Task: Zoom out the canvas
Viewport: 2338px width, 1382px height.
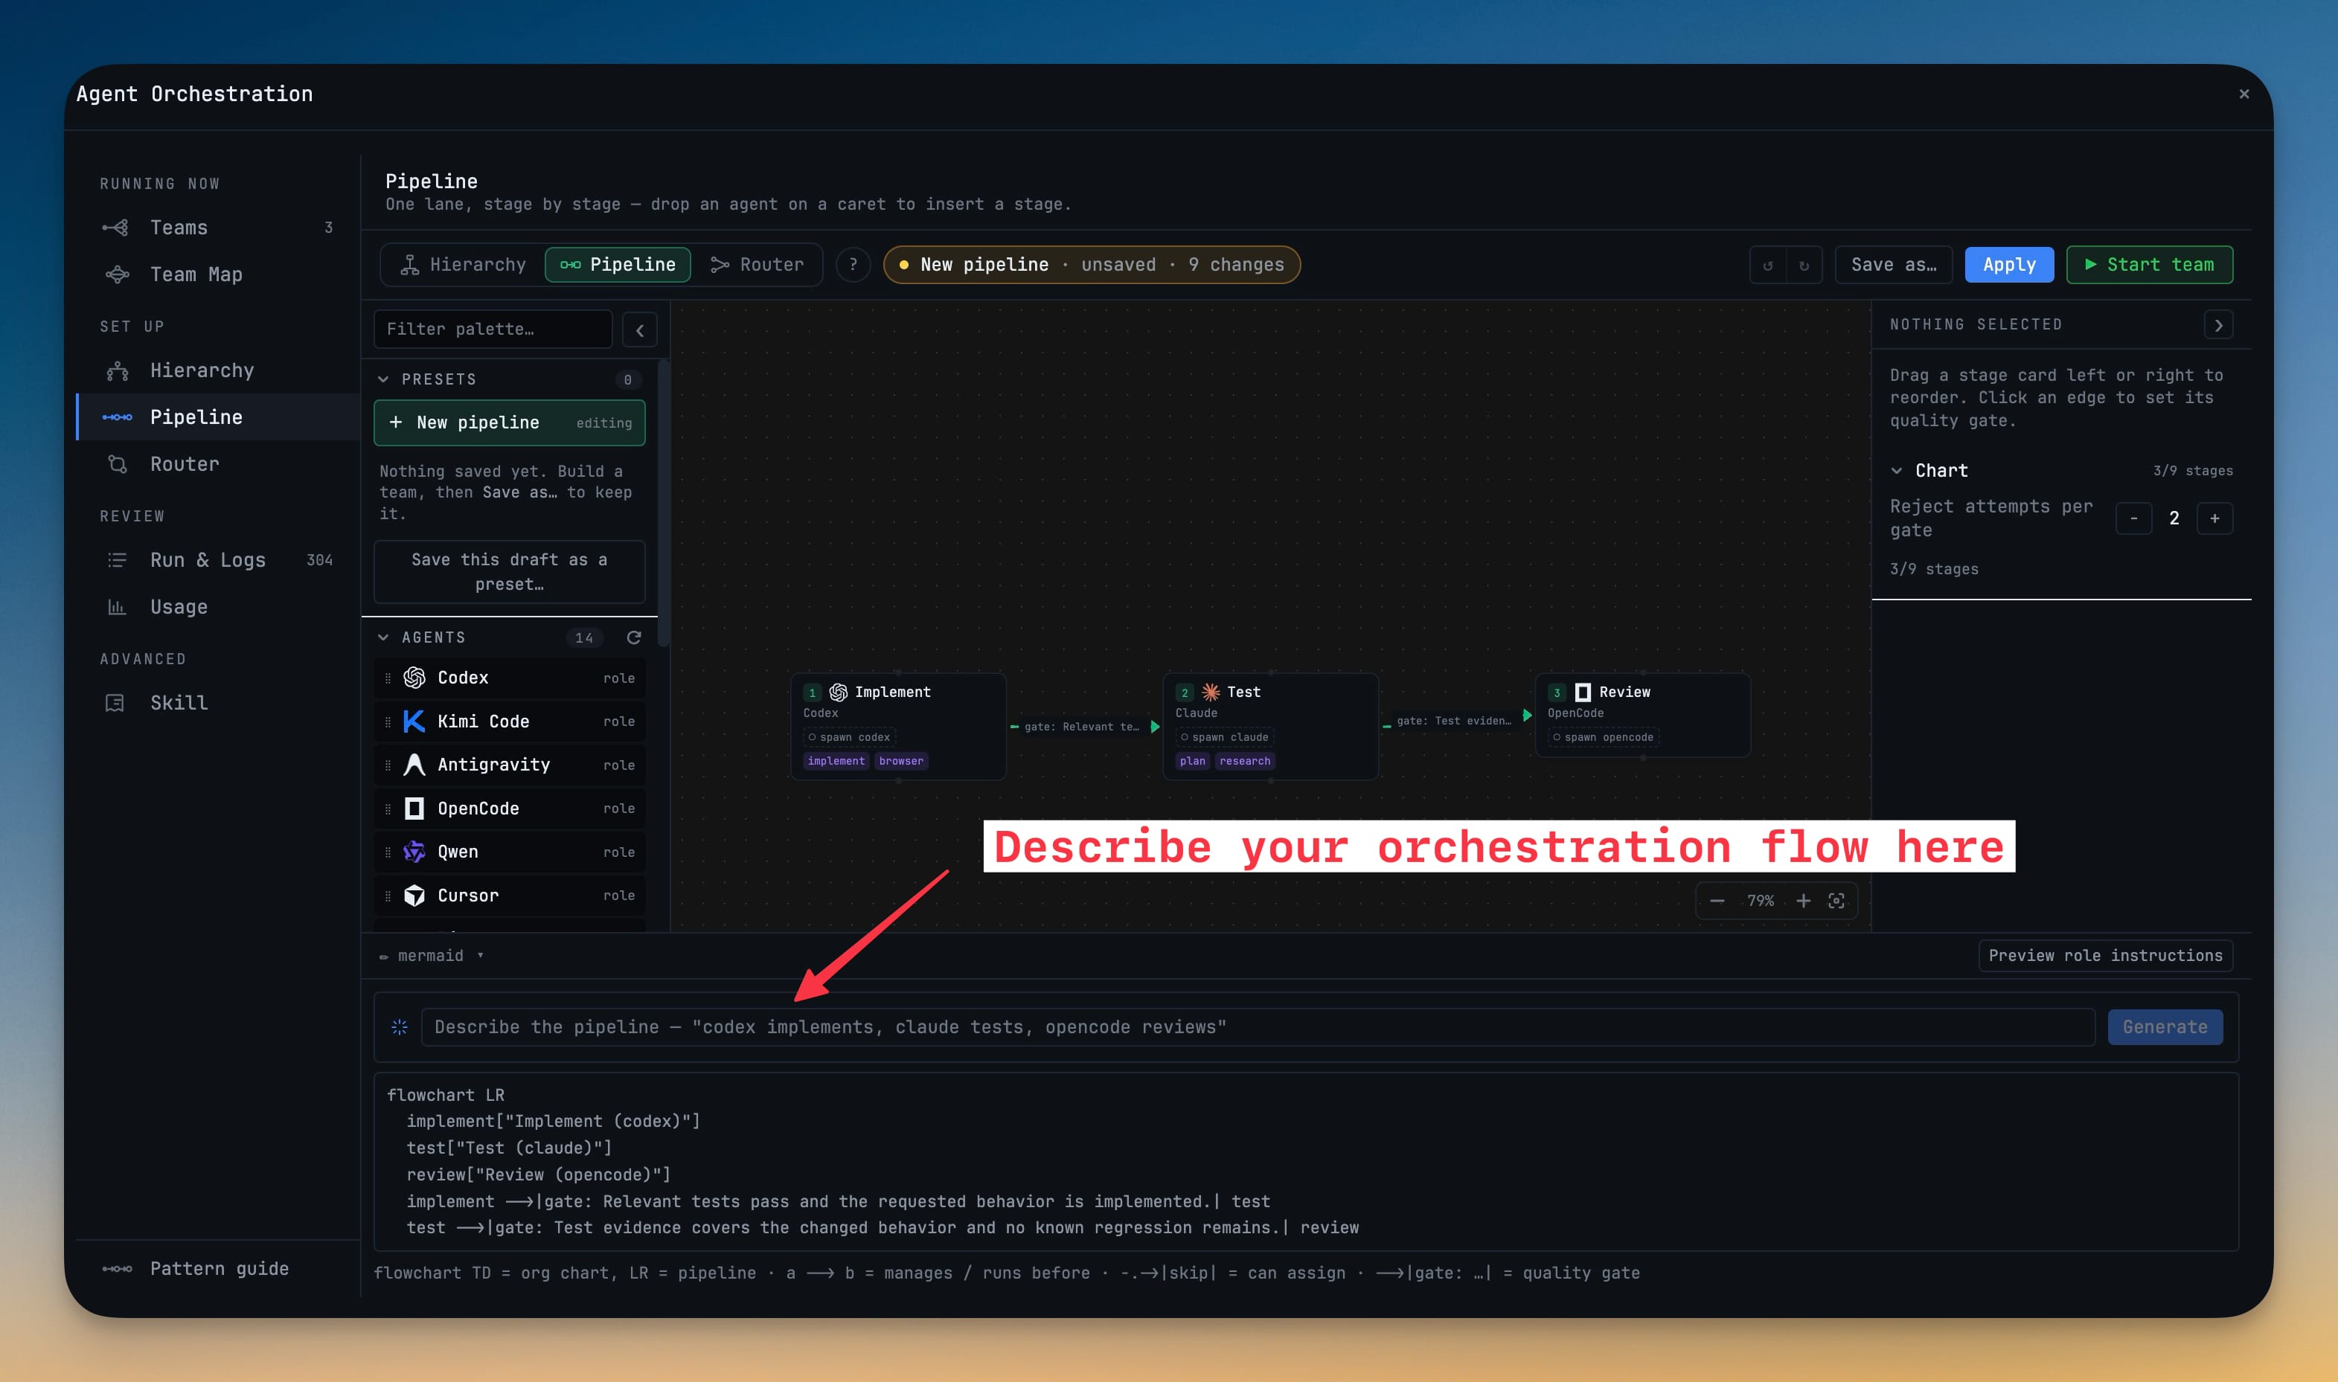Action: coord(1717,901)
